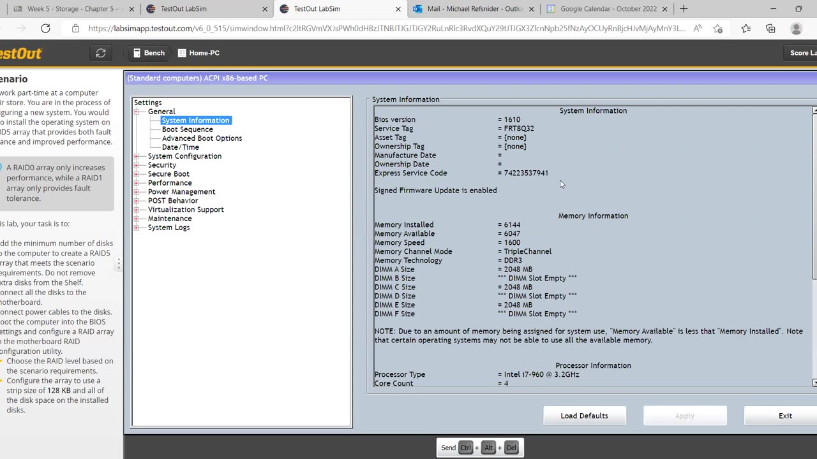This screenshot has width=817, height=459.
Task: Open the Favorites list icon
Action: pyautogui.click(x=746, y=29)
